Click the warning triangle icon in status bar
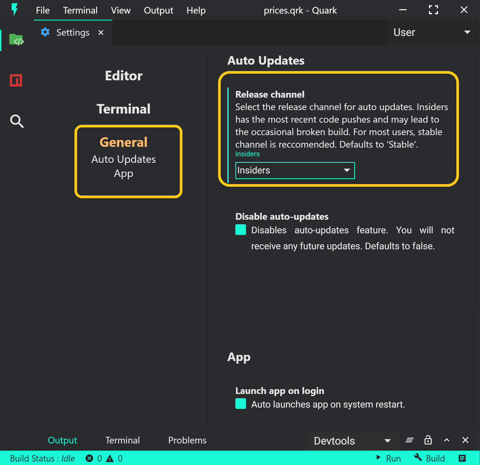The height and width of the screenshot is (465, 480). (x=110, y=458)
